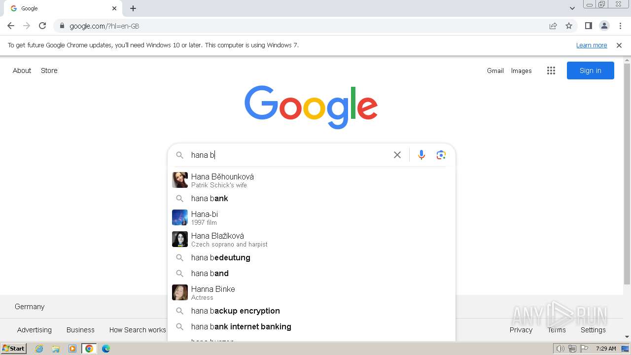Click magnifier icon beside hana band

tap(180, 273)
